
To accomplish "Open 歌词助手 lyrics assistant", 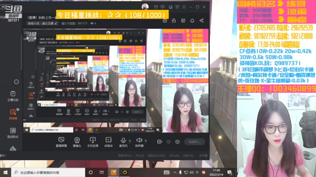I will 13,133.
